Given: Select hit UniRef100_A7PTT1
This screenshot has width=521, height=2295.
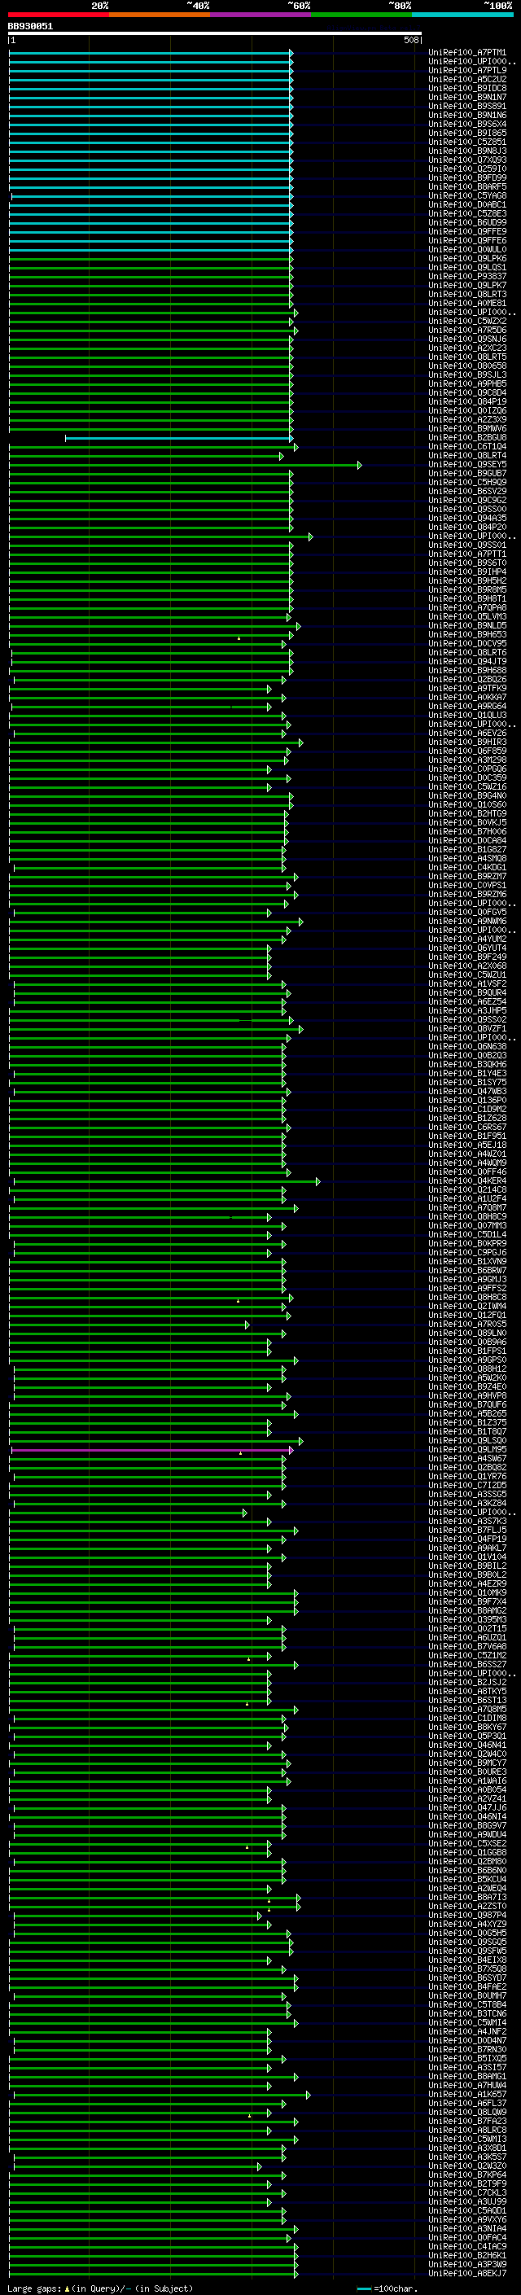Looking at the screenshot, I should pyautogui.click(x=467, y=554).
